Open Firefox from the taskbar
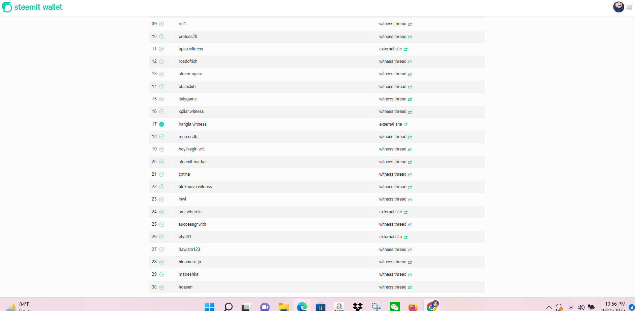Image resolution: width=635 pixels, height=311 pixels. coord(413,307)
